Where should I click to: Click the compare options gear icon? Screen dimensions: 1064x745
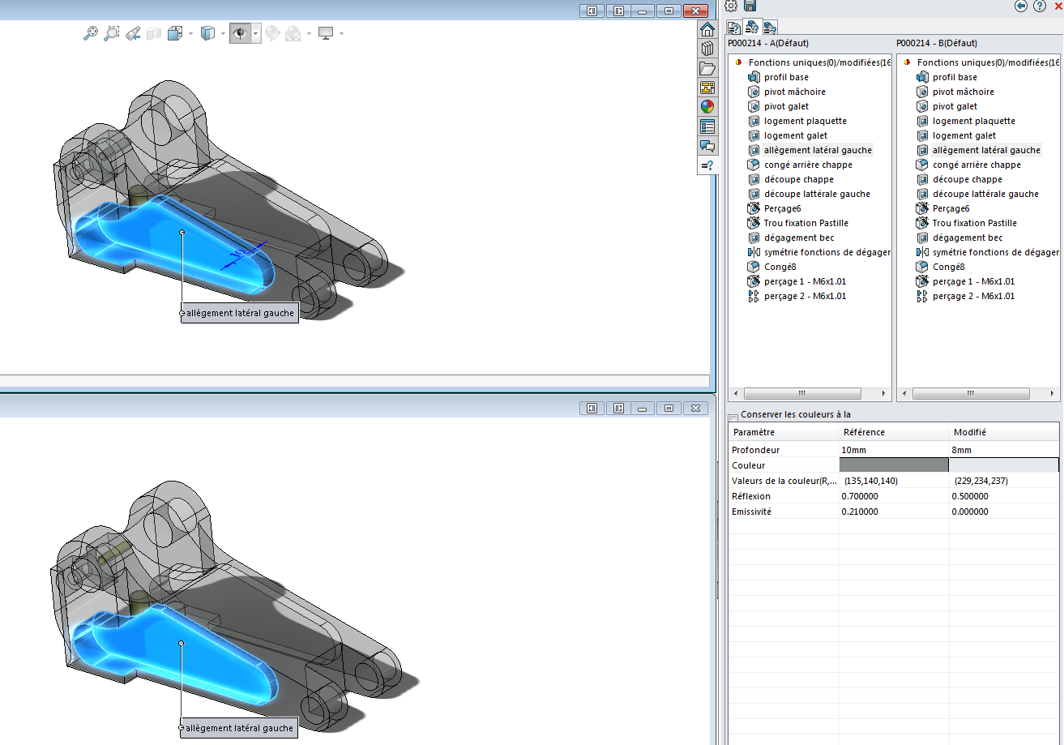(x=731, y=6)
